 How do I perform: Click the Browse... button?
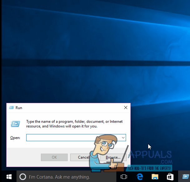click(113, 157)
